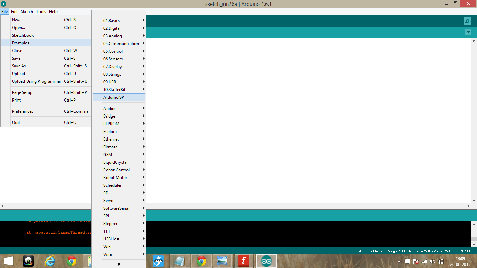Open the Tools menu
477x268 pixels.
41,12
